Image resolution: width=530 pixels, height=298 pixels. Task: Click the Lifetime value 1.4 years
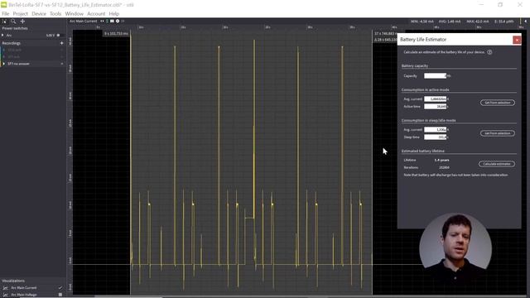pos(441,160)
